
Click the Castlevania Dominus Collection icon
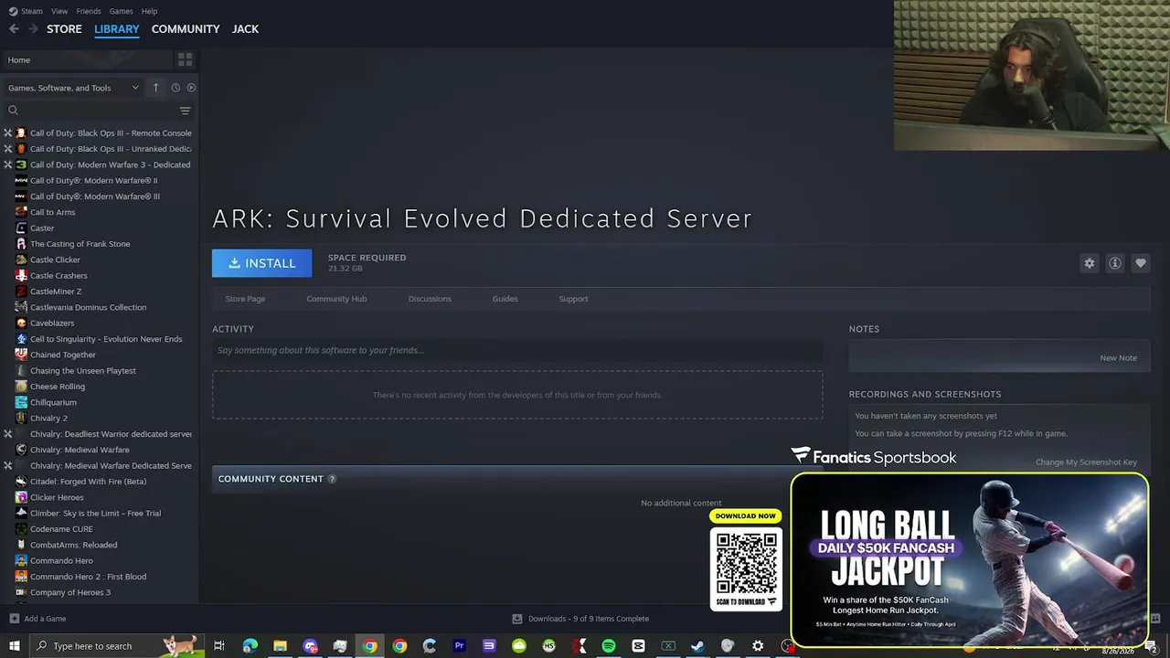(21, 307)
